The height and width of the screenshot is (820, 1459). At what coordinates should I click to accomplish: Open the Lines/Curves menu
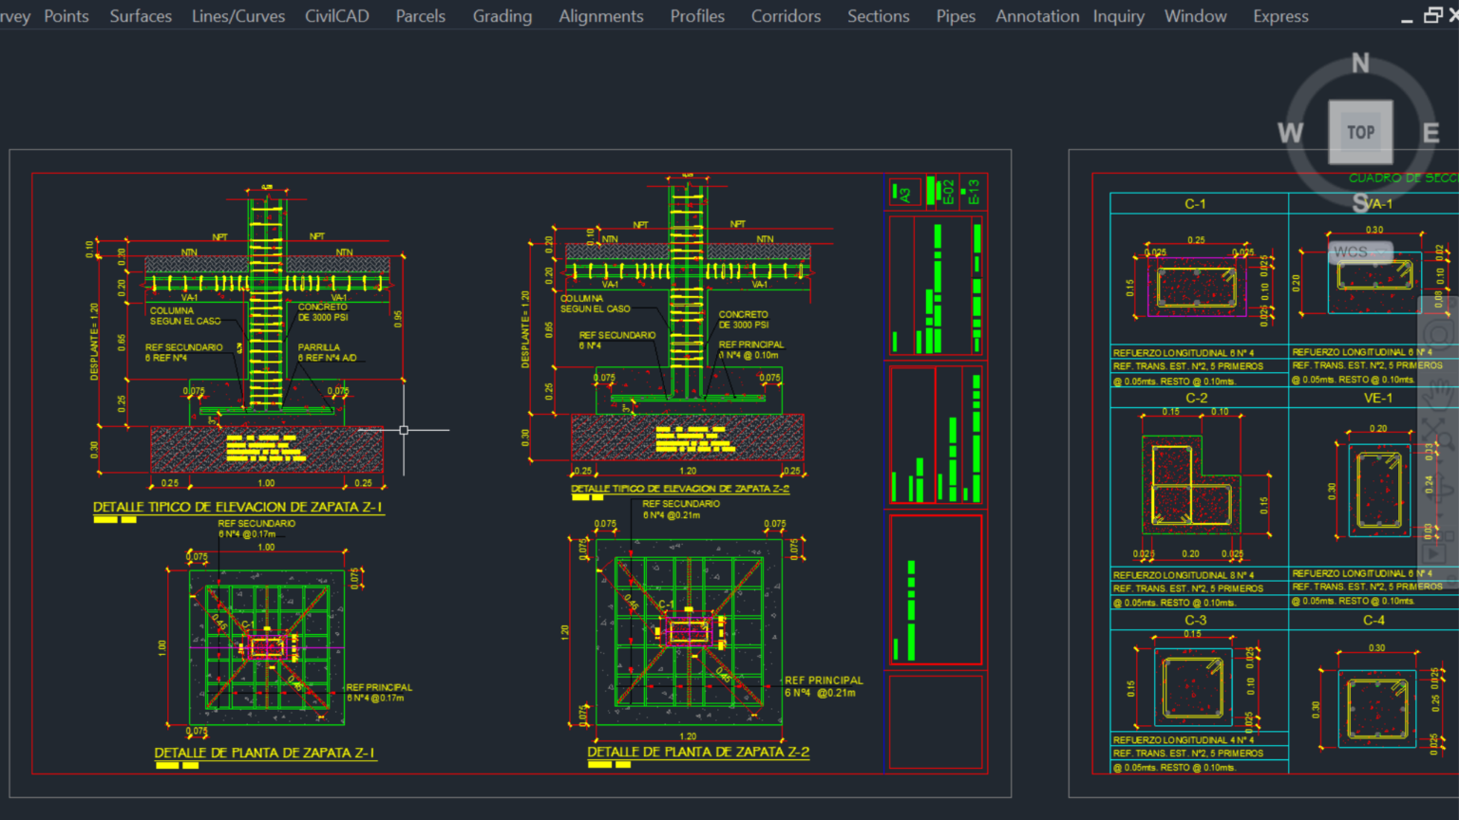[x=238, y=16]
